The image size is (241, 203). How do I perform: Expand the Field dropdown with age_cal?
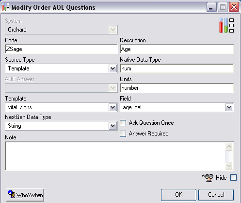pos(229,107)
